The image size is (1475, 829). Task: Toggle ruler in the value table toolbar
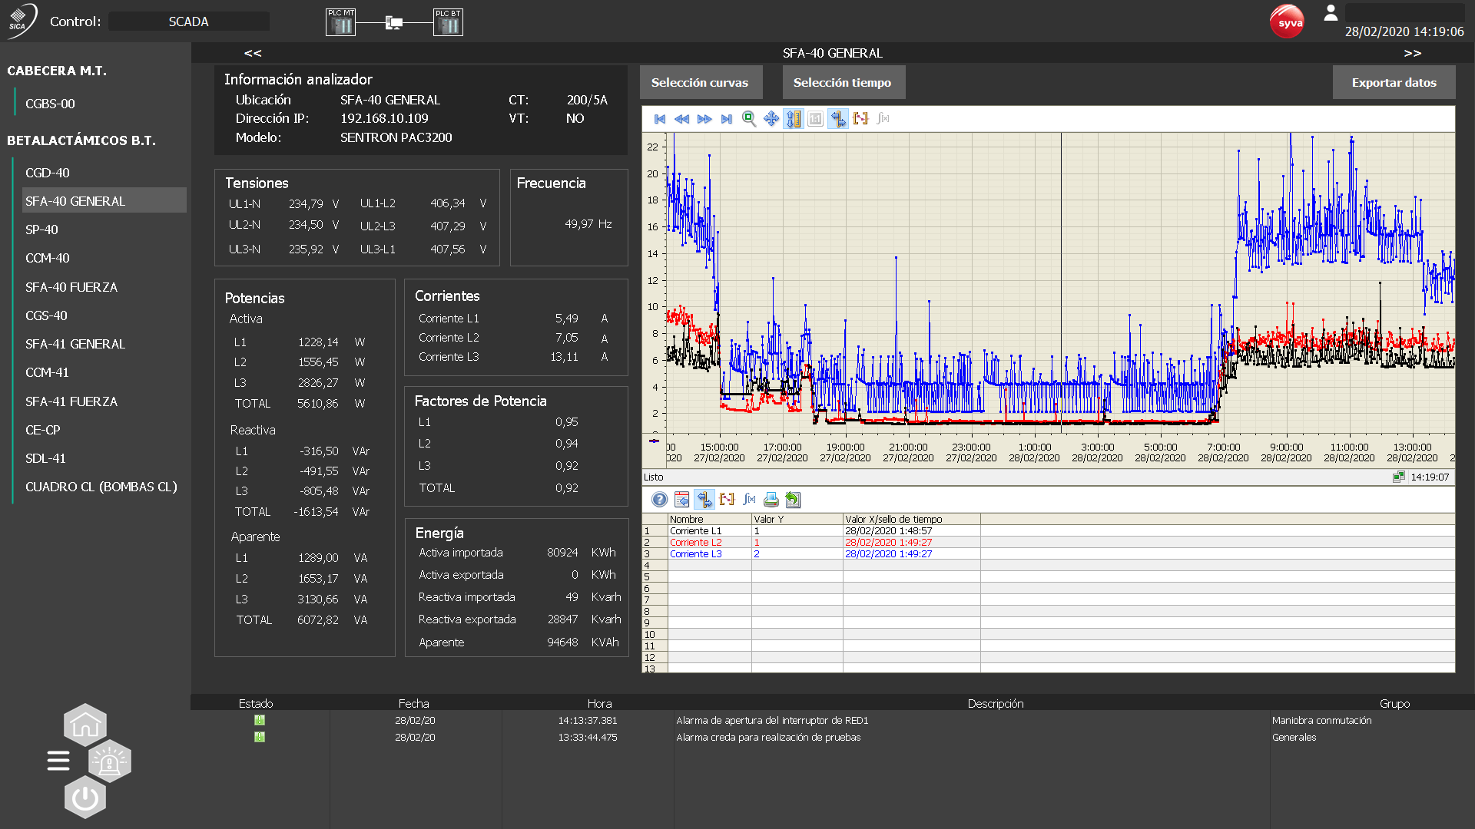pos(704,500)
